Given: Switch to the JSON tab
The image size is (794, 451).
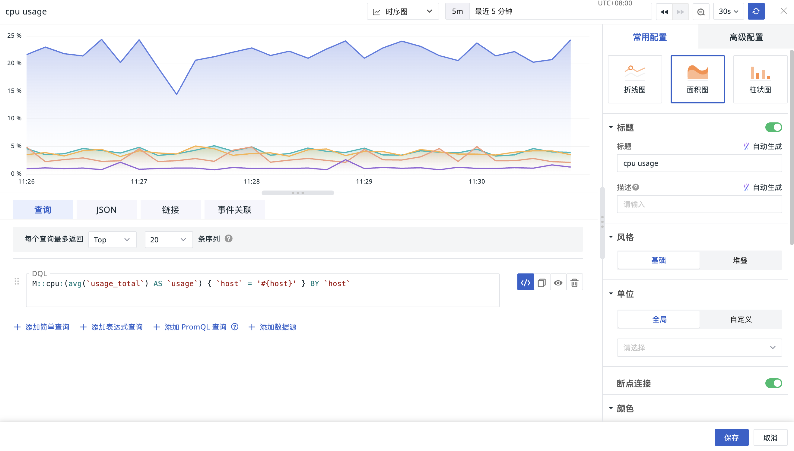Looking at the screenshot, I should coord(106,210).
